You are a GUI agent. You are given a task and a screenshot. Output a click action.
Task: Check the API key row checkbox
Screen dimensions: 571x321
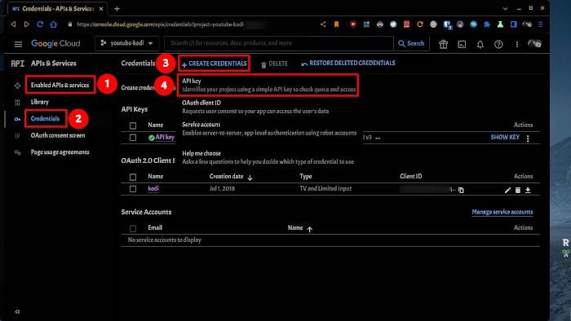tap(133, 138)
